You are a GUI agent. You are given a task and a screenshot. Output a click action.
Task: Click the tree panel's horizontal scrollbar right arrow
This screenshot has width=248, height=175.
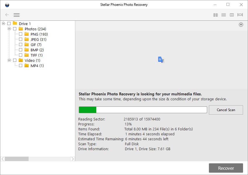(73, 159)
